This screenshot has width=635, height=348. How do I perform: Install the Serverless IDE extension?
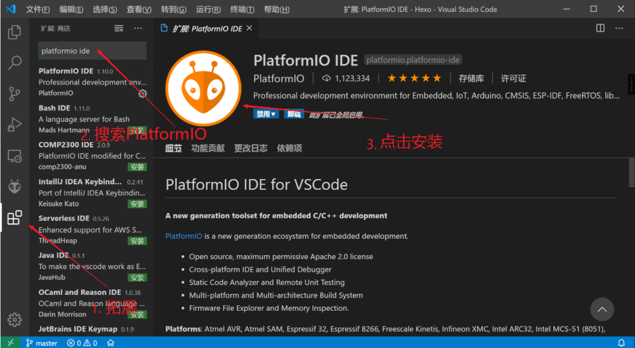click(x=137, y=241)
